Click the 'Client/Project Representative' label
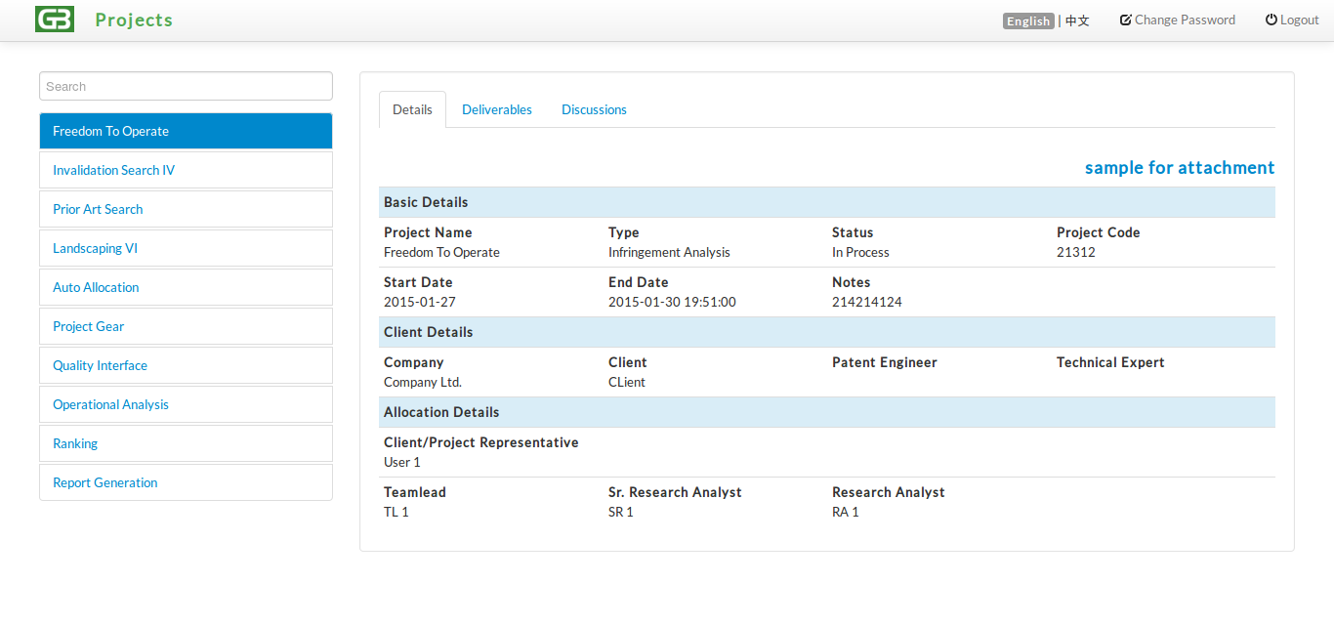Image resolution: width=1334 pixels, height=624 pixels. click(481, 442)
